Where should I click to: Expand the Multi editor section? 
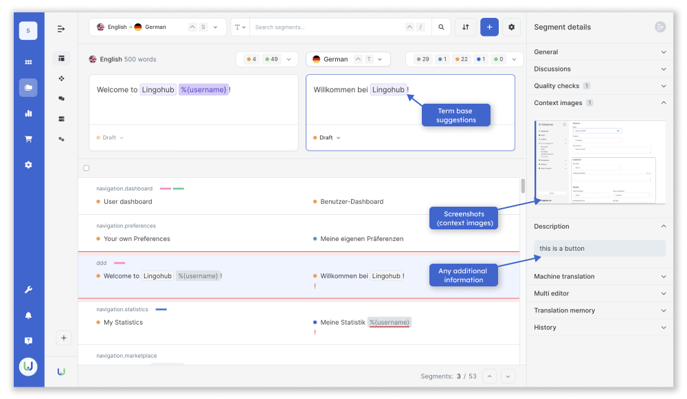coord(600,293)
